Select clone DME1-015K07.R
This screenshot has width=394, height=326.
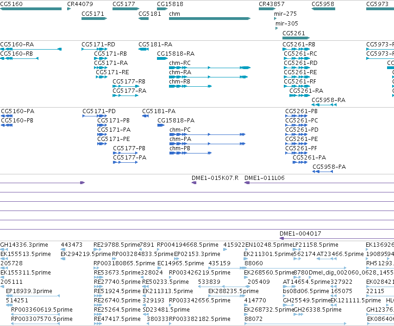pos(215,178)
